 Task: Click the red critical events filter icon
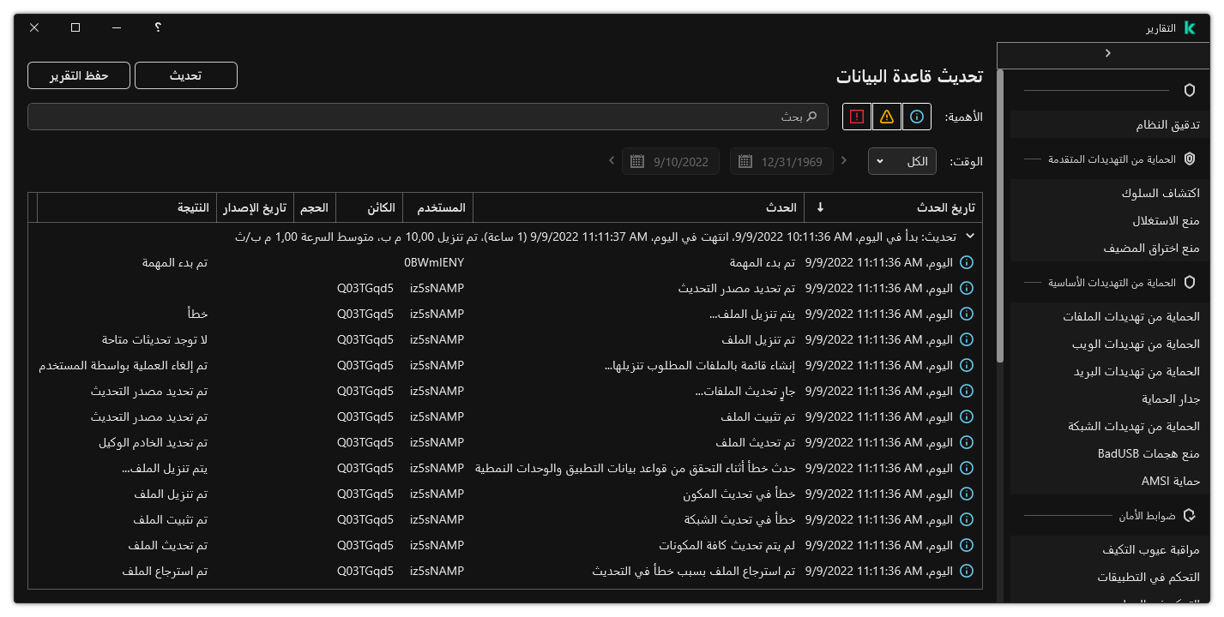tap(855, 116)
